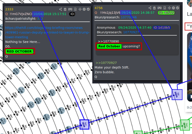Click Sun 08/02 date node

(45, 73)
